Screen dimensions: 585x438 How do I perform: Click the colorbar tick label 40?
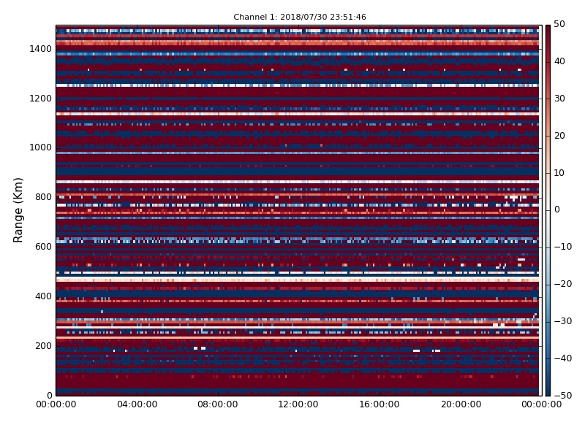point(559,61)
